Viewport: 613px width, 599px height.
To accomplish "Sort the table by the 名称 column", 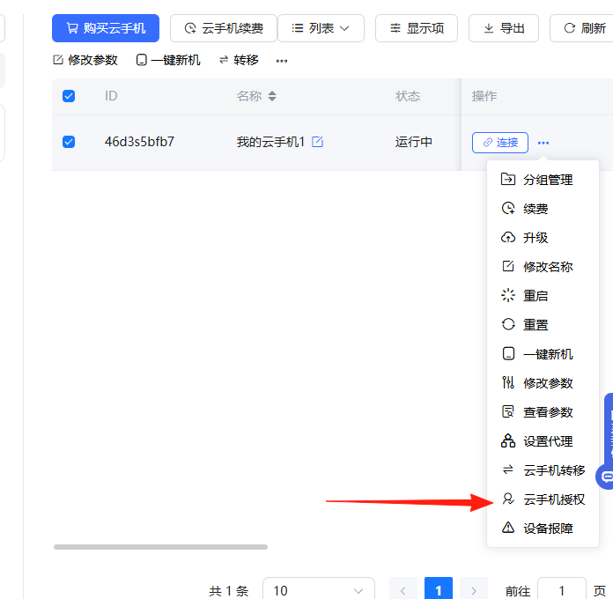I will point(272,96).
